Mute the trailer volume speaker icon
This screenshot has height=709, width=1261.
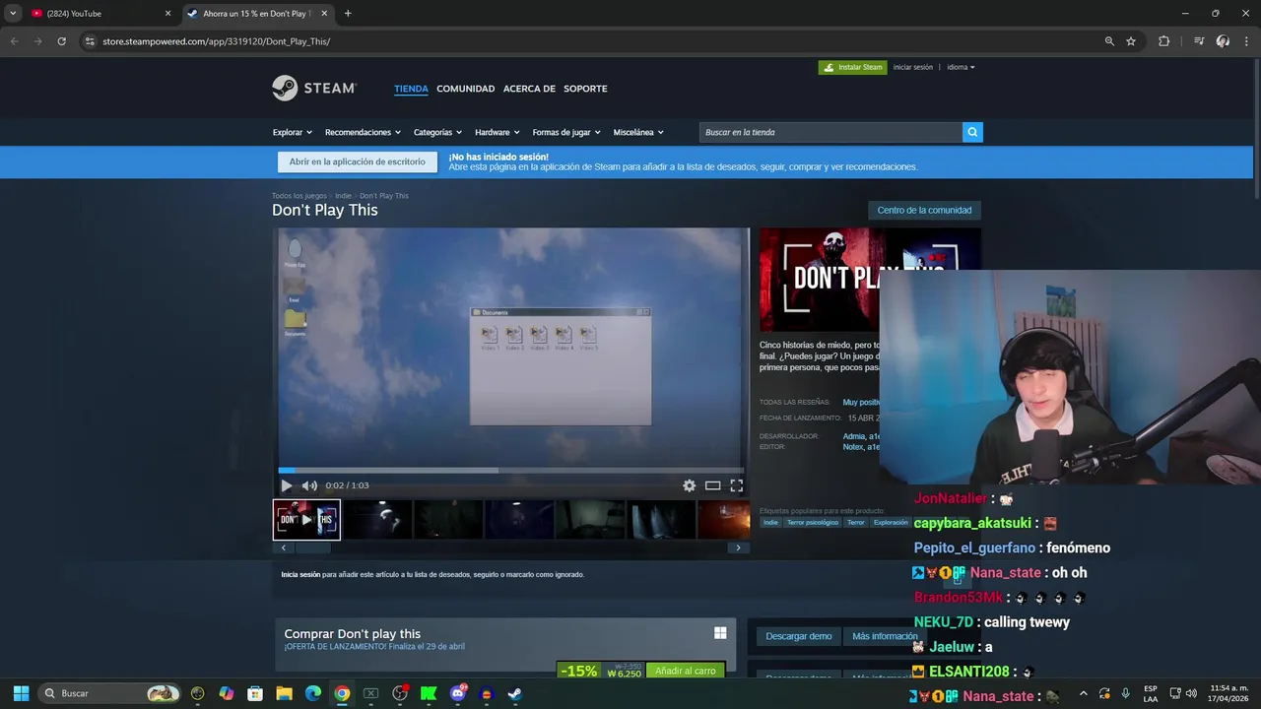pos(309,485)
